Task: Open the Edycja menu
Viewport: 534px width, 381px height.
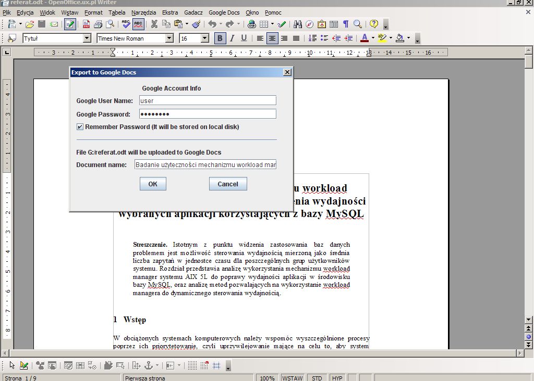Action: coord(25,12)
